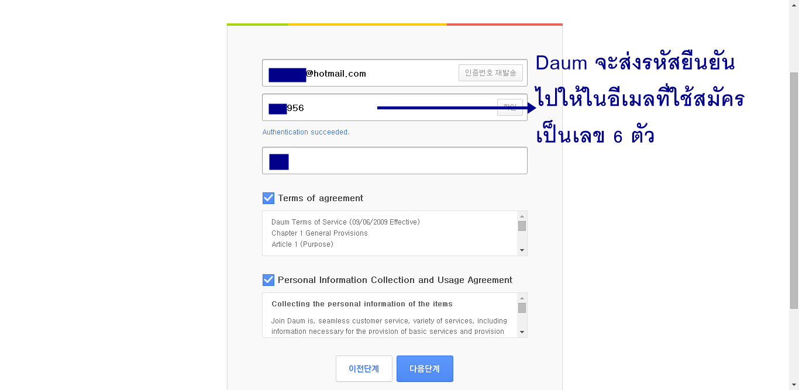
Task: Uncheck the Personal Information Collection checkbox
Action: 268,280
